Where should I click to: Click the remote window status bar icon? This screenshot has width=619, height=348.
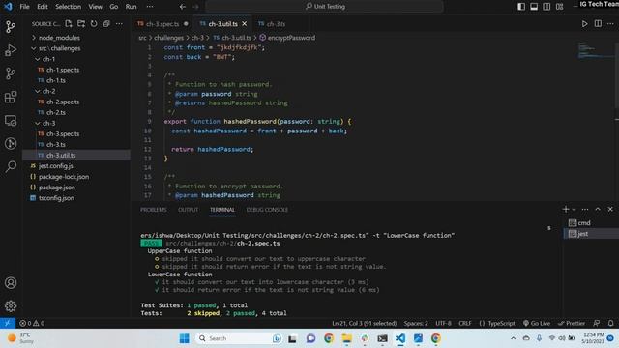pos(8,323)
